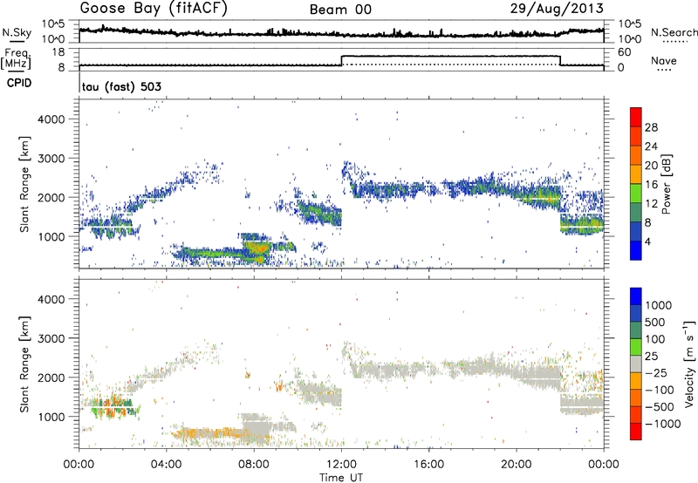Click 'Slant Range [km]' label of power panel

pos(24,184)
